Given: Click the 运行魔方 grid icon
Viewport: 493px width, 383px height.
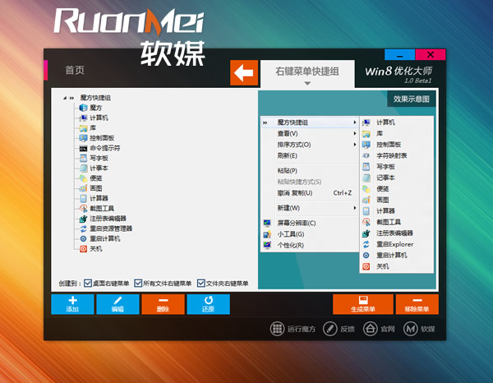Looking at the screenshot, I should [277, 330].
